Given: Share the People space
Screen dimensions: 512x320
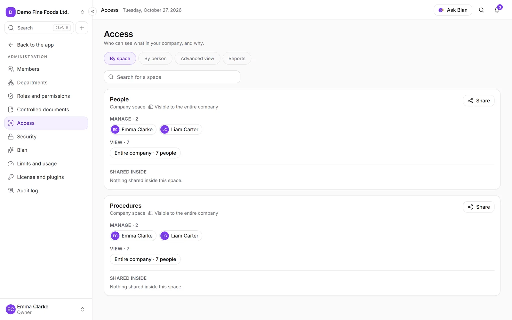Looking at the screenshot, I should pyautogui.click(x=478, y=101).
